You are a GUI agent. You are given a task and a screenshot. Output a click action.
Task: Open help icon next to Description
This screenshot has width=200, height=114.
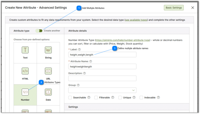[85, 73]
